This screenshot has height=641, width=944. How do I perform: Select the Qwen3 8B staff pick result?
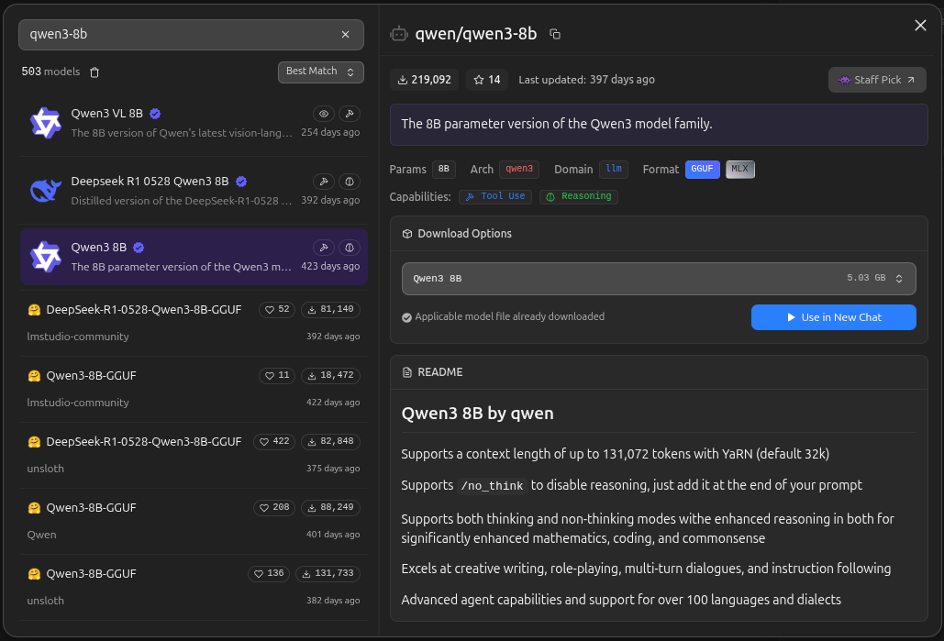[x=194, y=257]
